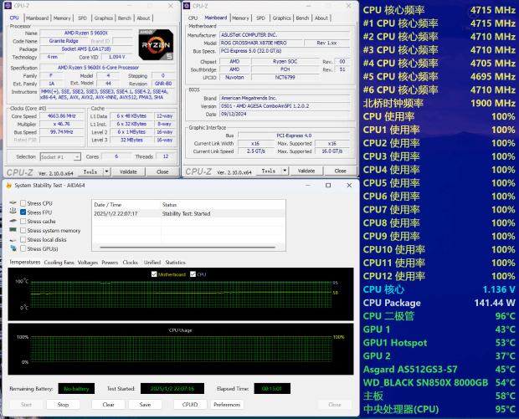
Task: Click the CPU Package 141.44 W reading
Action: tap(439, 303)
